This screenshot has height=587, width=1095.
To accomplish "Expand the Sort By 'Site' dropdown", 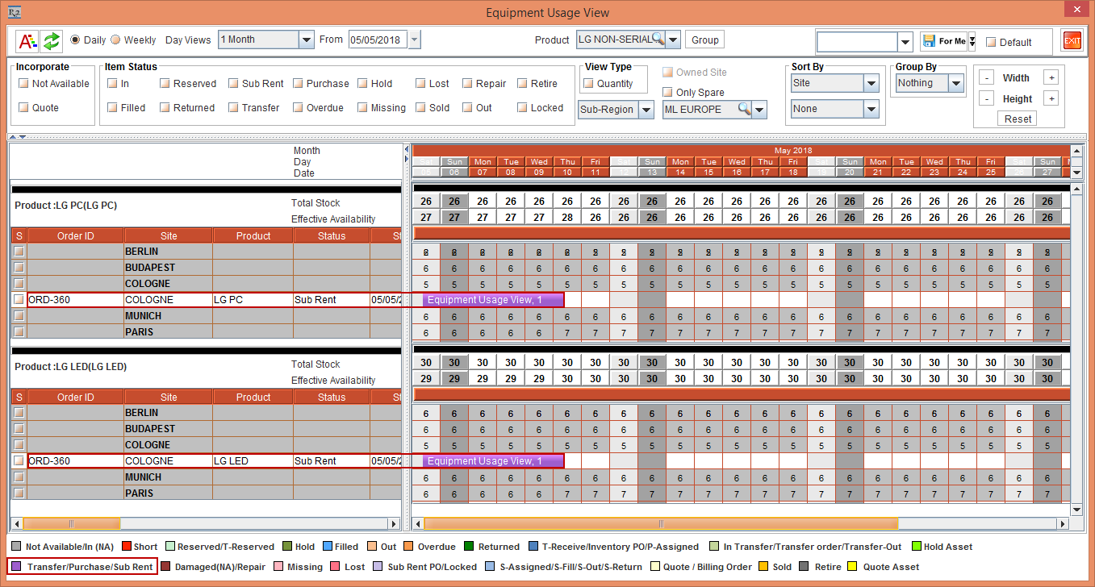I will pos(871,83).
